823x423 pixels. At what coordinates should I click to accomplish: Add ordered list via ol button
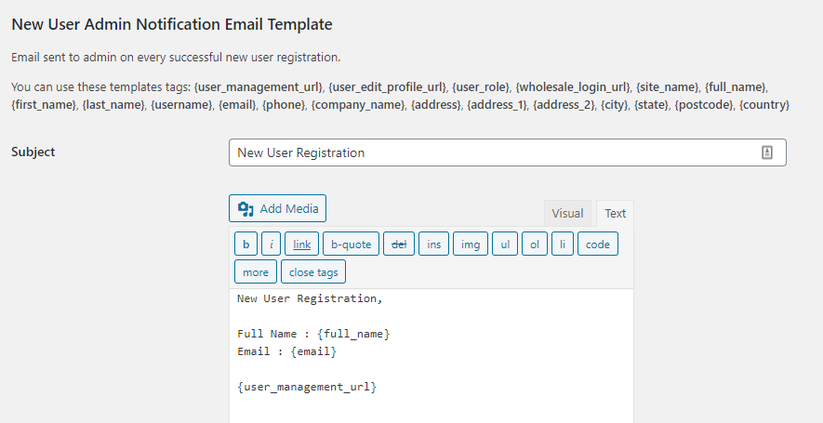[534, 245]
